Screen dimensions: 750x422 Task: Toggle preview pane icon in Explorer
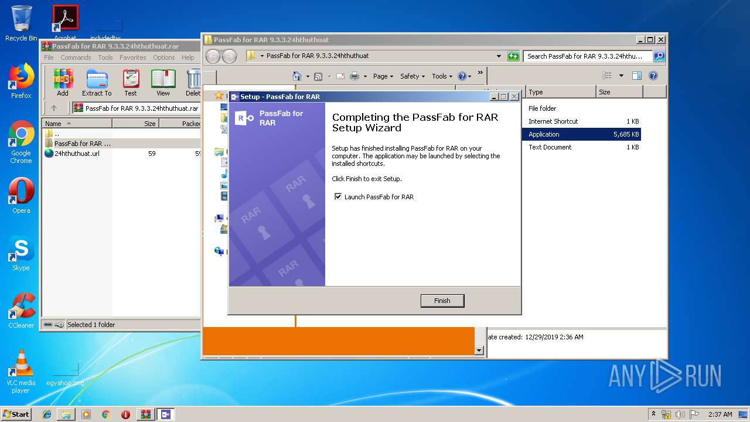(x=637, y=76)
